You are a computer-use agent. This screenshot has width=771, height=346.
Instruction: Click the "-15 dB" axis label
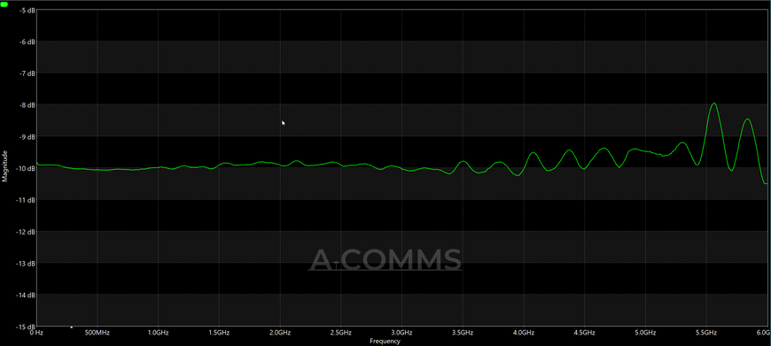(x=27, y=327)
